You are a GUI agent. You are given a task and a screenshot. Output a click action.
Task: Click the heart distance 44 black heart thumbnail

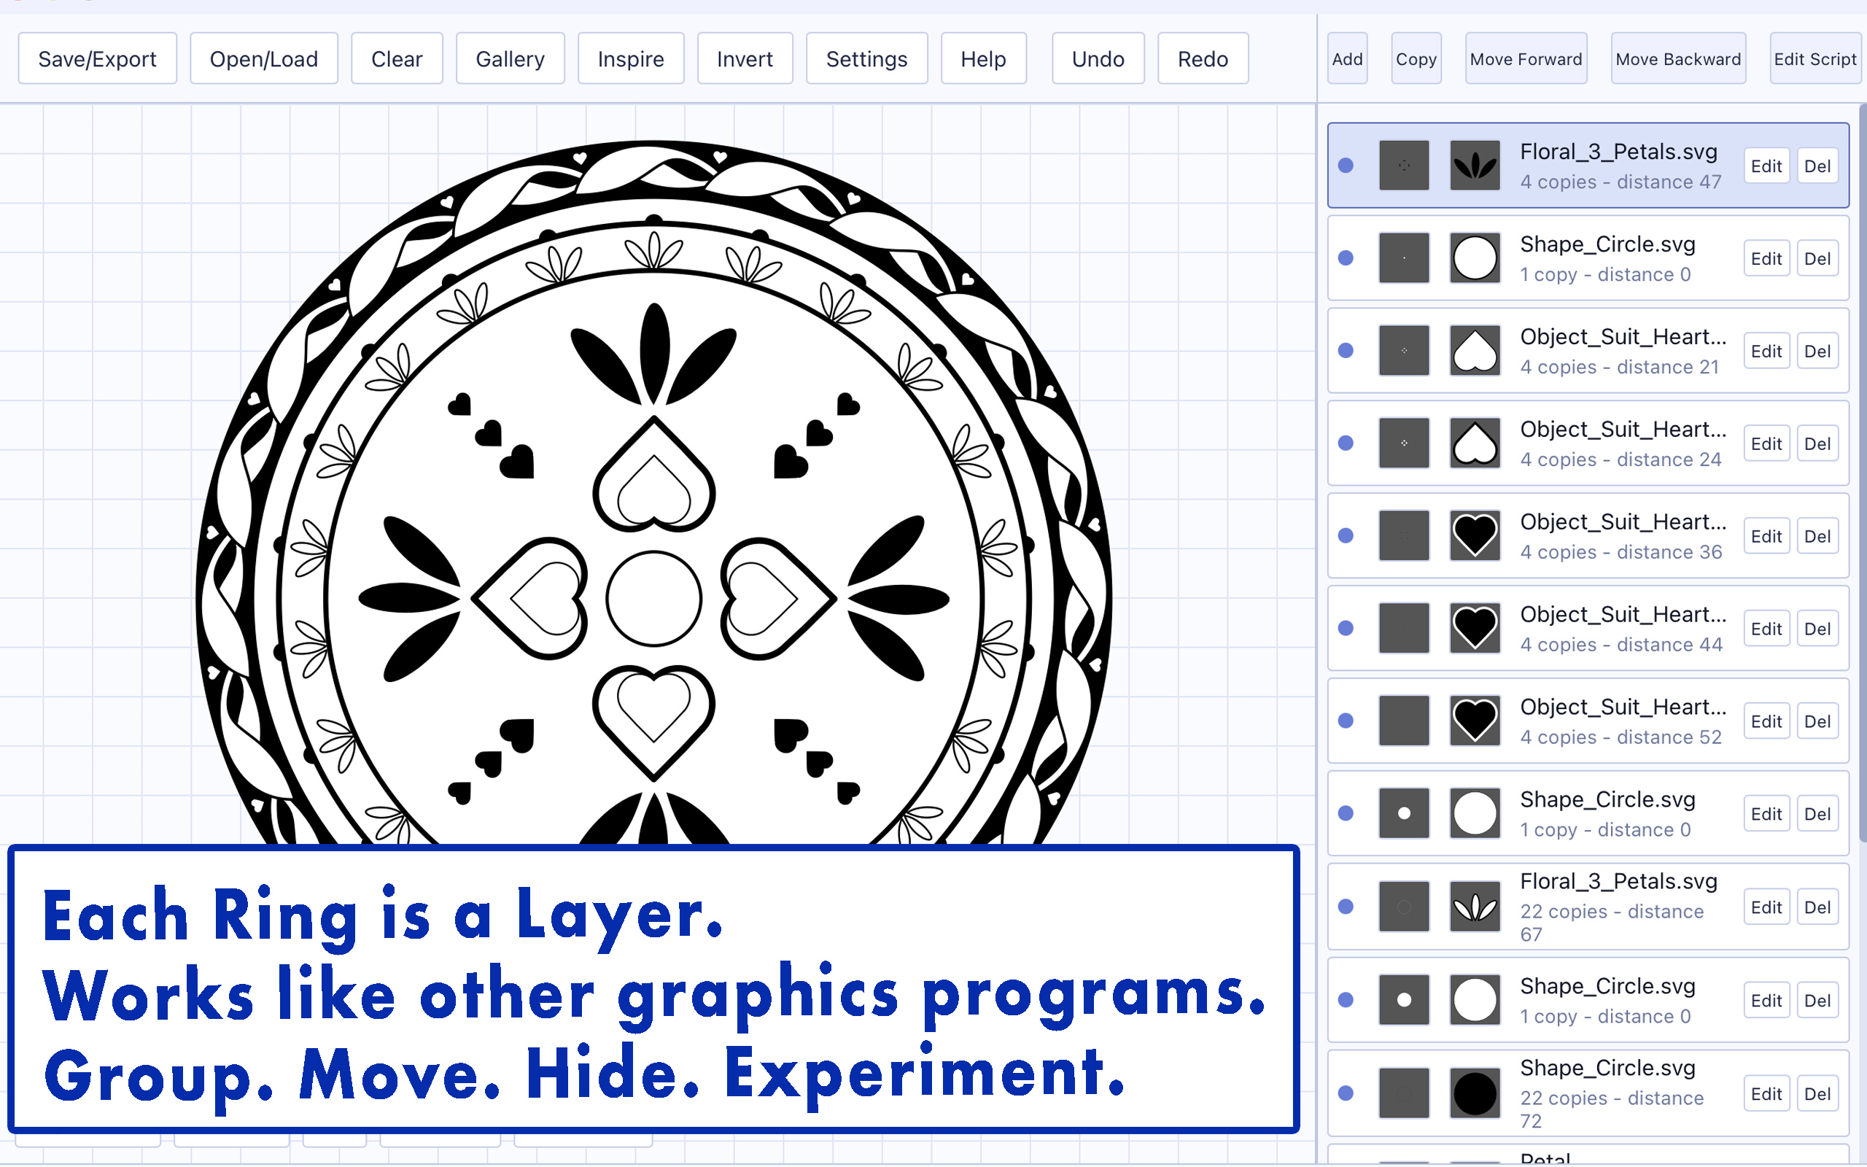click(x=1475, y=628)
